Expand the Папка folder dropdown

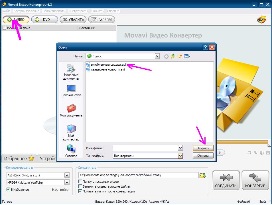157,56
